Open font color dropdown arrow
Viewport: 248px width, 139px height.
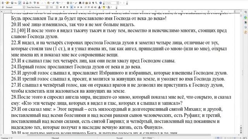click(x=102, y=7)
